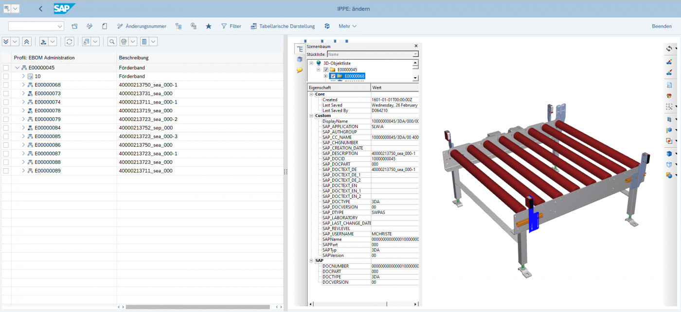
Task: Click the star favorites icon
Action: point(209,26)
